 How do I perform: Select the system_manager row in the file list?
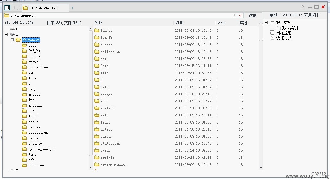(176, 165)
